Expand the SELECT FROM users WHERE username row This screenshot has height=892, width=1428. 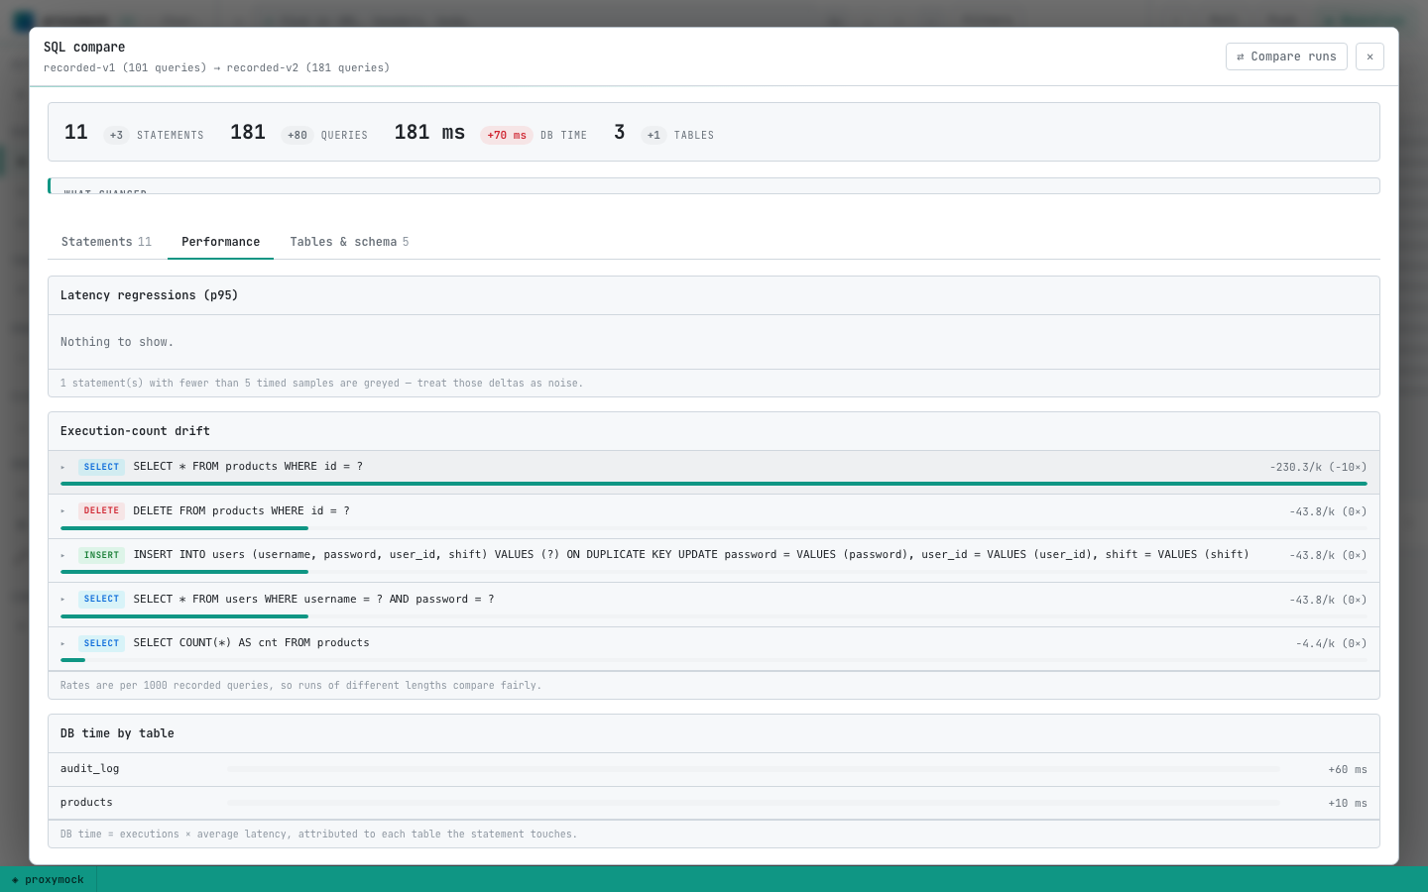(x=714, y=605)
